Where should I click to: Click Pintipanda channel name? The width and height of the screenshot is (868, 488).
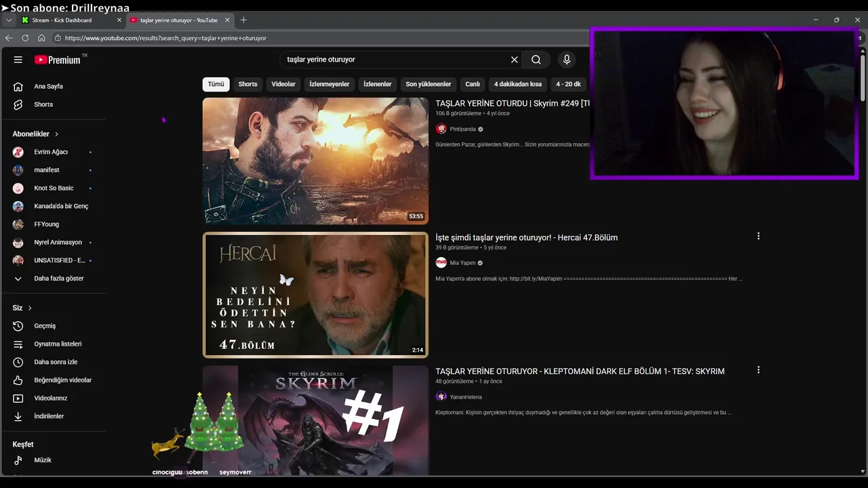point(462,129)
